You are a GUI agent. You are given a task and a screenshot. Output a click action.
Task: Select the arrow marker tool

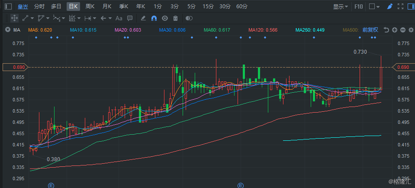(x=103, y=18)
